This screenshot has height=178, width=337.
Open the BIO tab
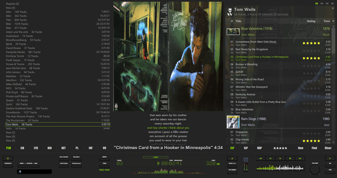click(49, 148)
